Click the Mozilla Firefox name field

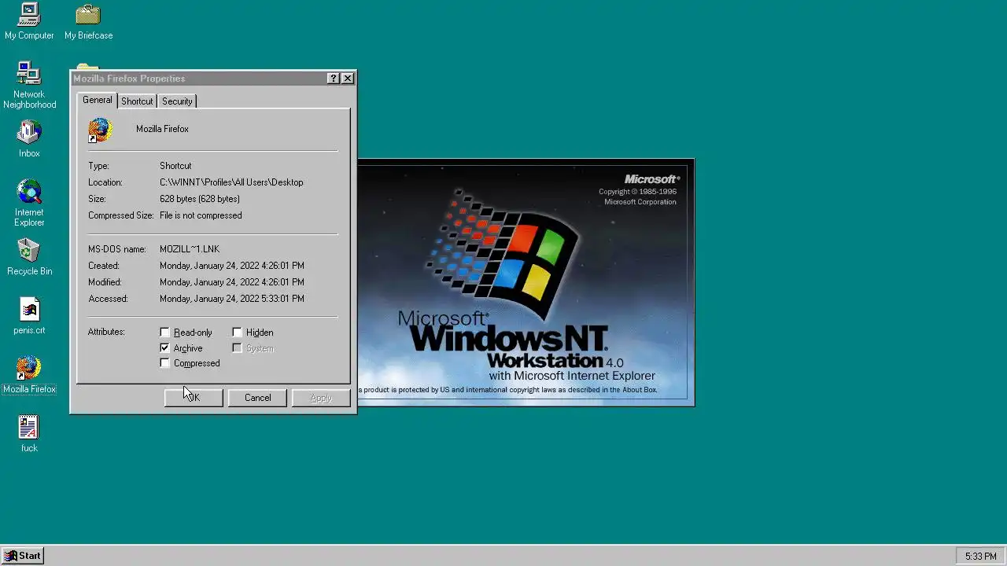pyautogui.click(x=162, y=129)
